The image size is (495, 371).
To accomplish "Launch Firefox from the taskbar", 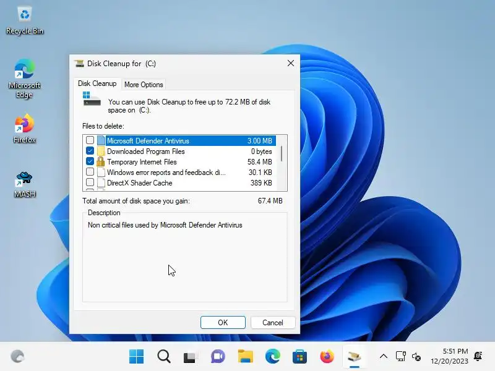I will click(327, 357).
